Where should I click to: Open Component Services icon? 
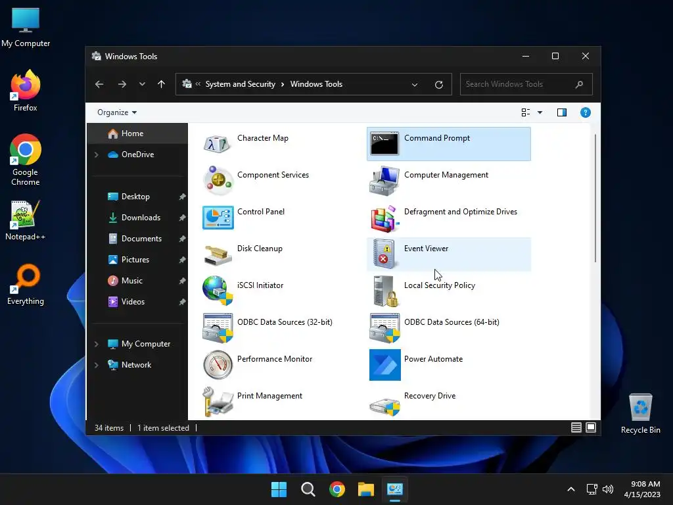218,180
